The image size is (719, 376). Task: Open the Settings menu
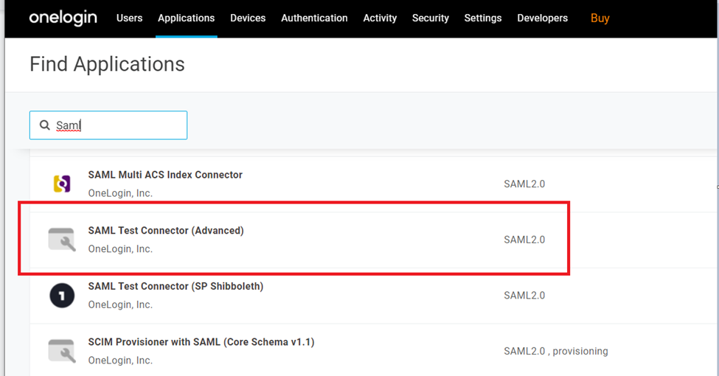pyautogui.click(x=483, y=18)
